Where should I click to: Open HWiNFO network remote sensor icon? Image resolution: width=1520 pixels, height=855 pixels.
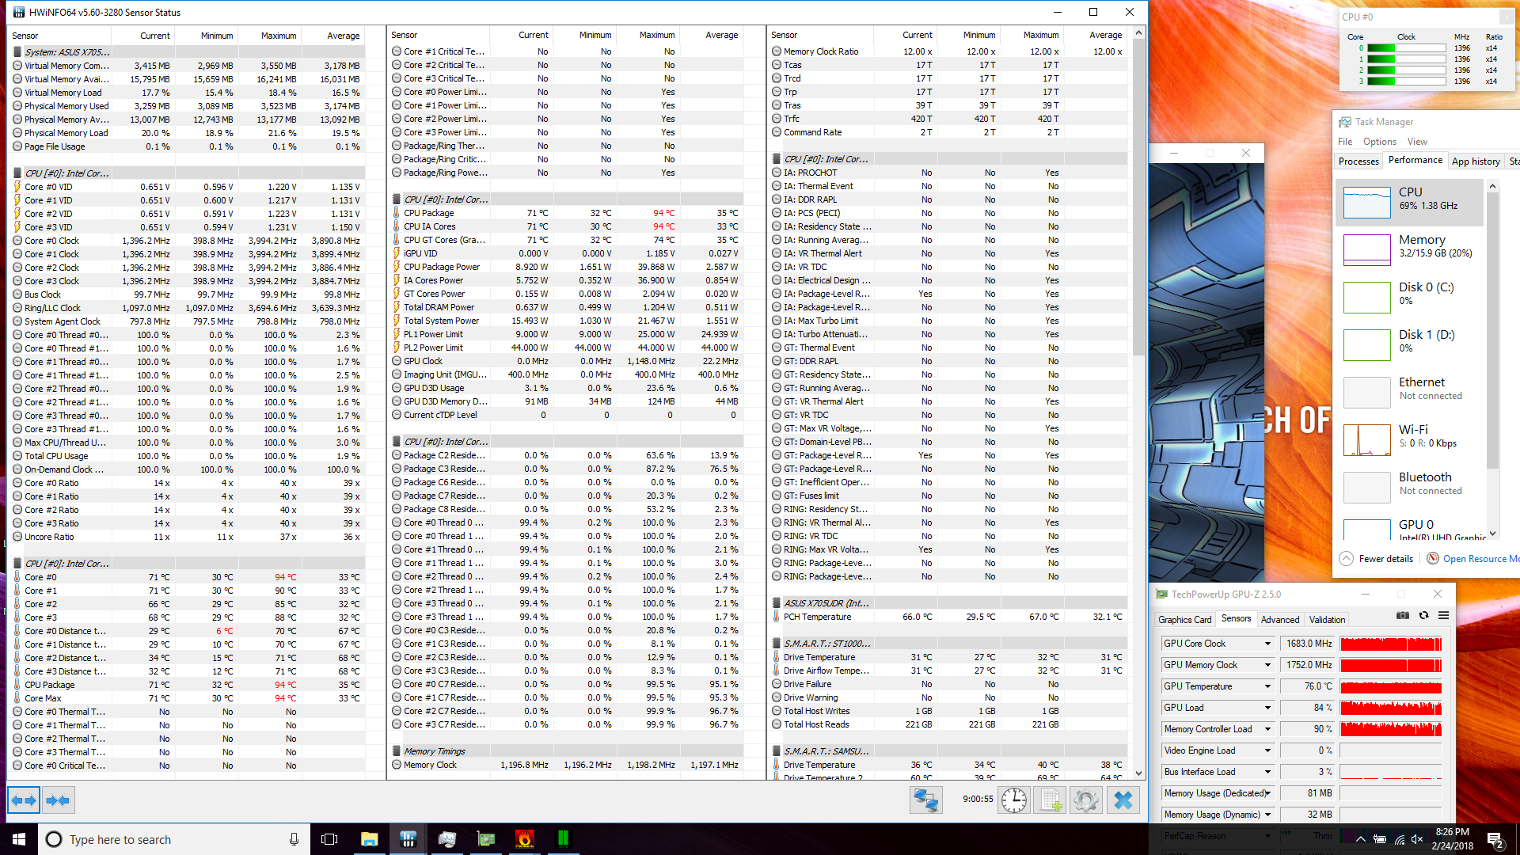coord(925,800)
